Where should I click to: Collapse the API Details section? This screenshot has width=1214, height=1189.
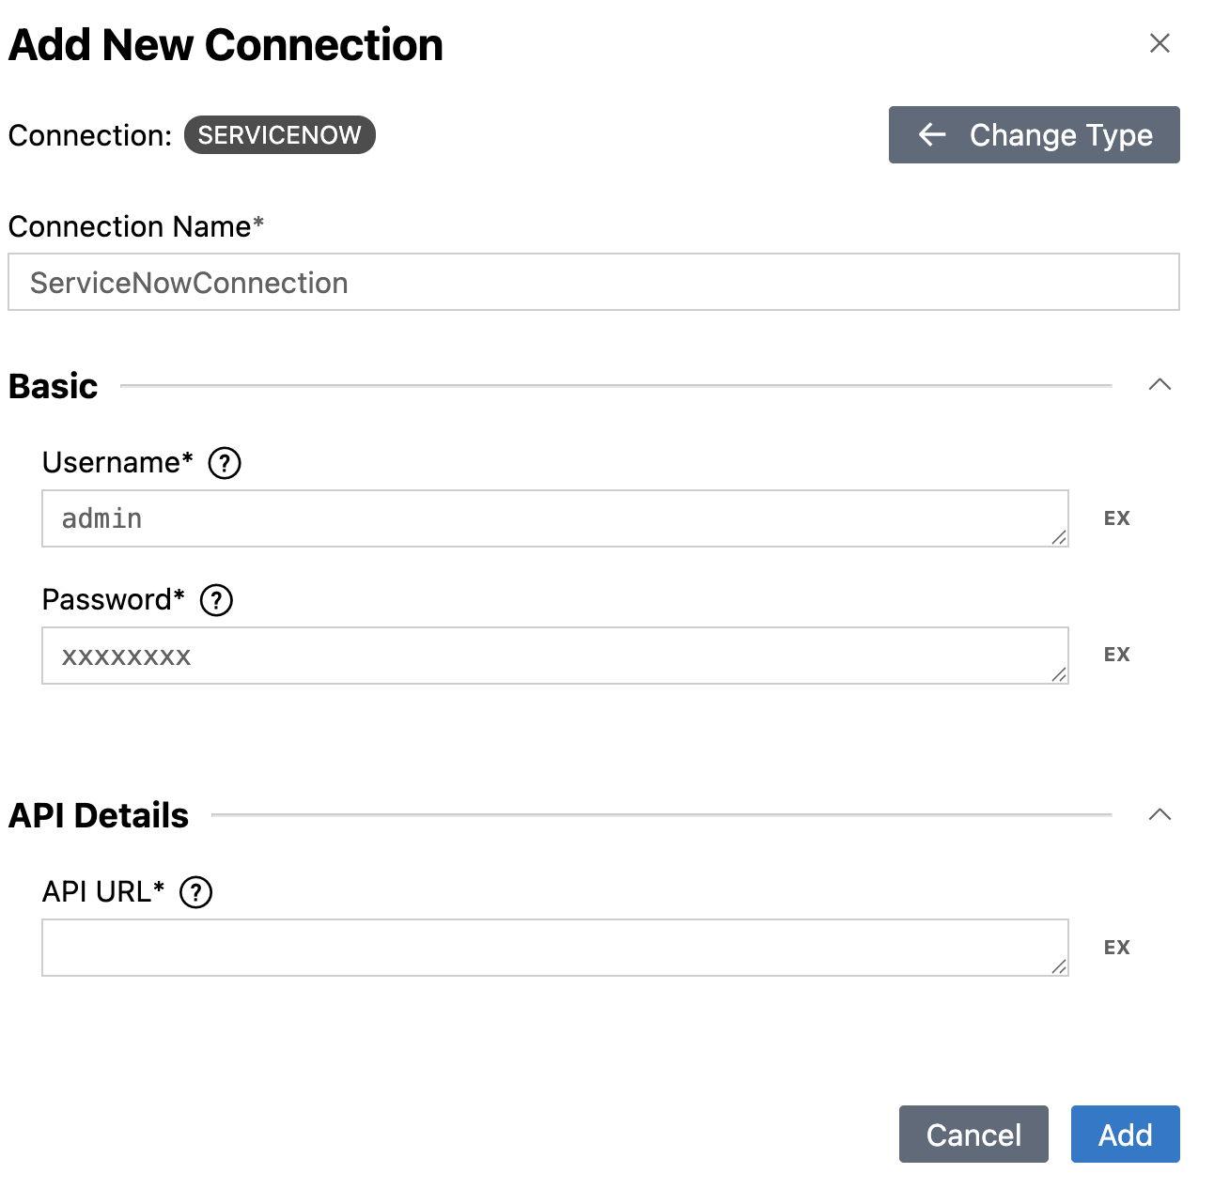[x=1161, y=815]
